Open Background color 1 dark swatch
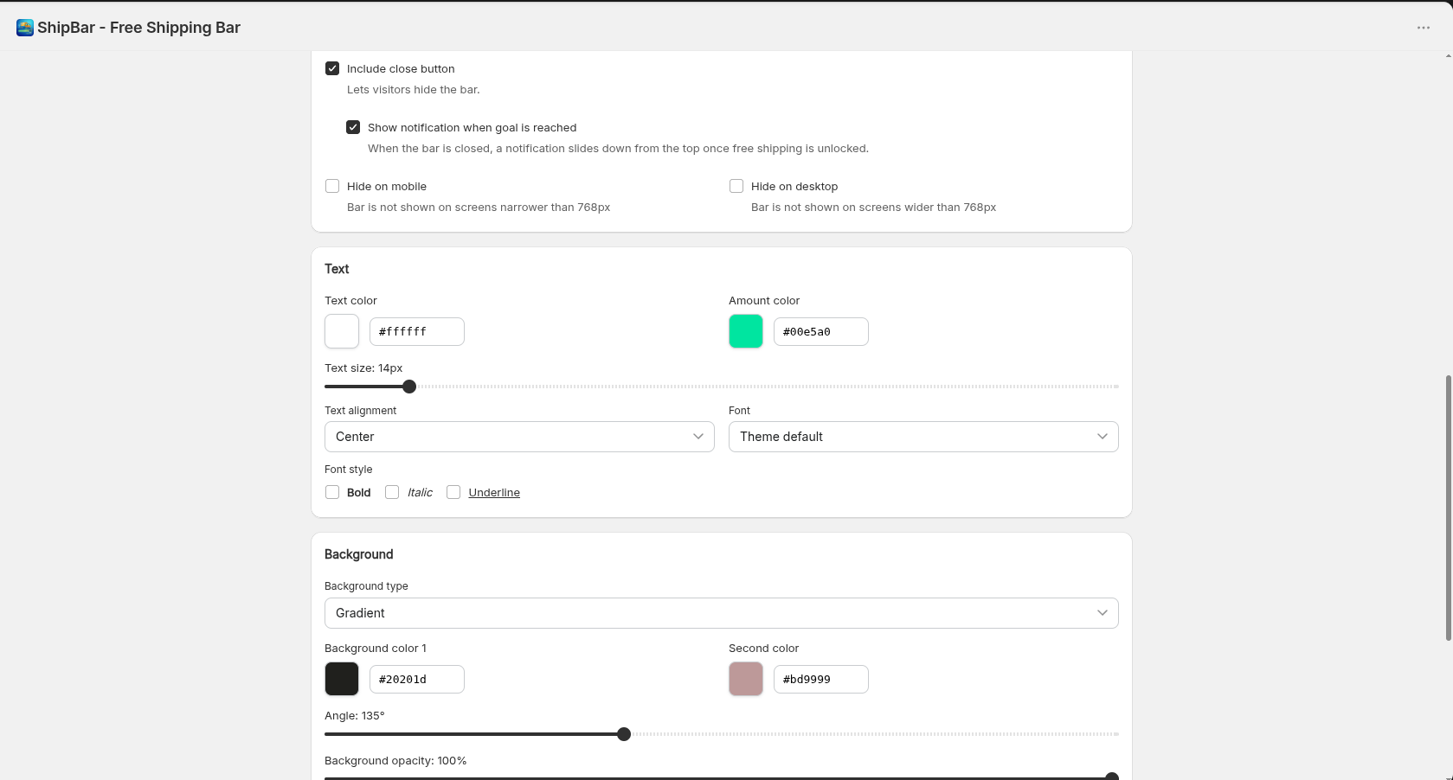The width and height of the screenshot is (1453, 780). [342, 679]
